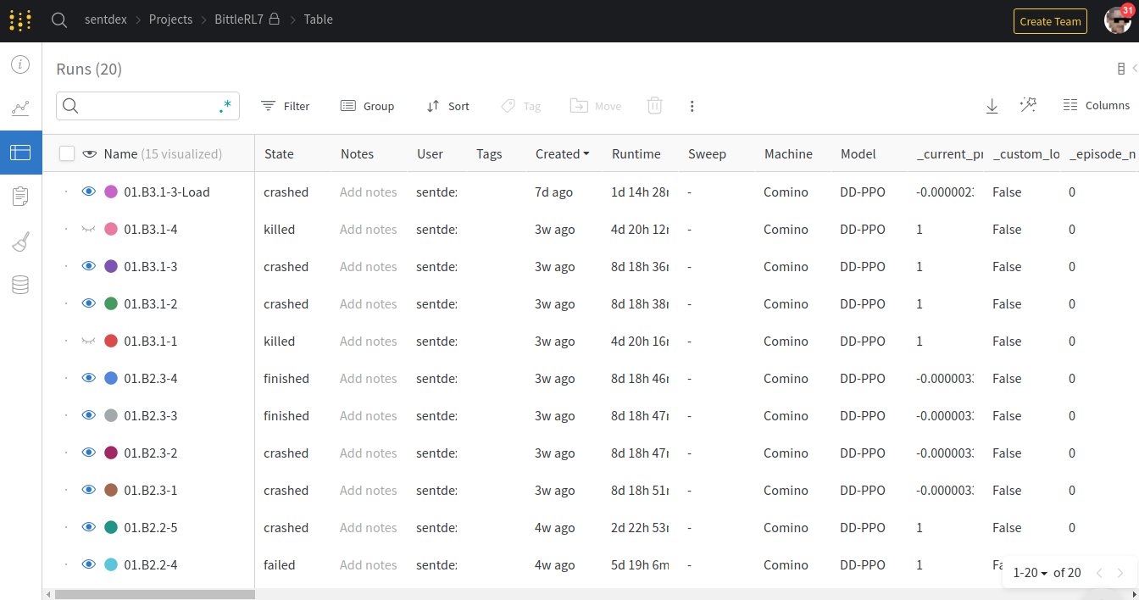Open the Artifacts database icon in sidebar

[x=20, y=285]
